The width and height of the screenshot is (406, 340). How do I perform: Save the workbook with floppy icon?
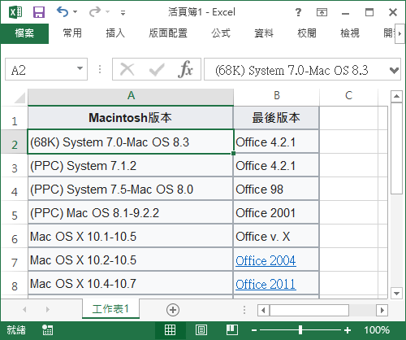[39, 12]
